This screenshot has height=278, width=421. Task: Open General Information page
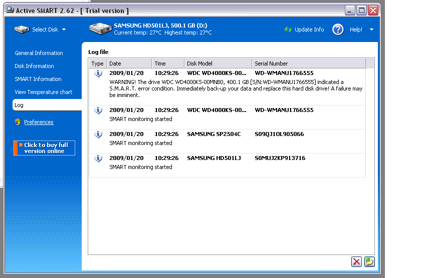[39, 53]
